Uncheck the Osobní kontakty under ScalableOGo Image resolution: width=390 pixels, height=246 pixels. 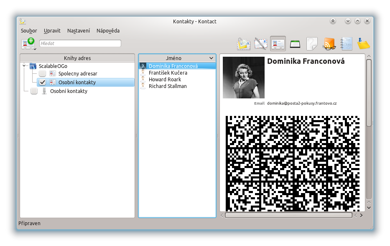[42, 83]
